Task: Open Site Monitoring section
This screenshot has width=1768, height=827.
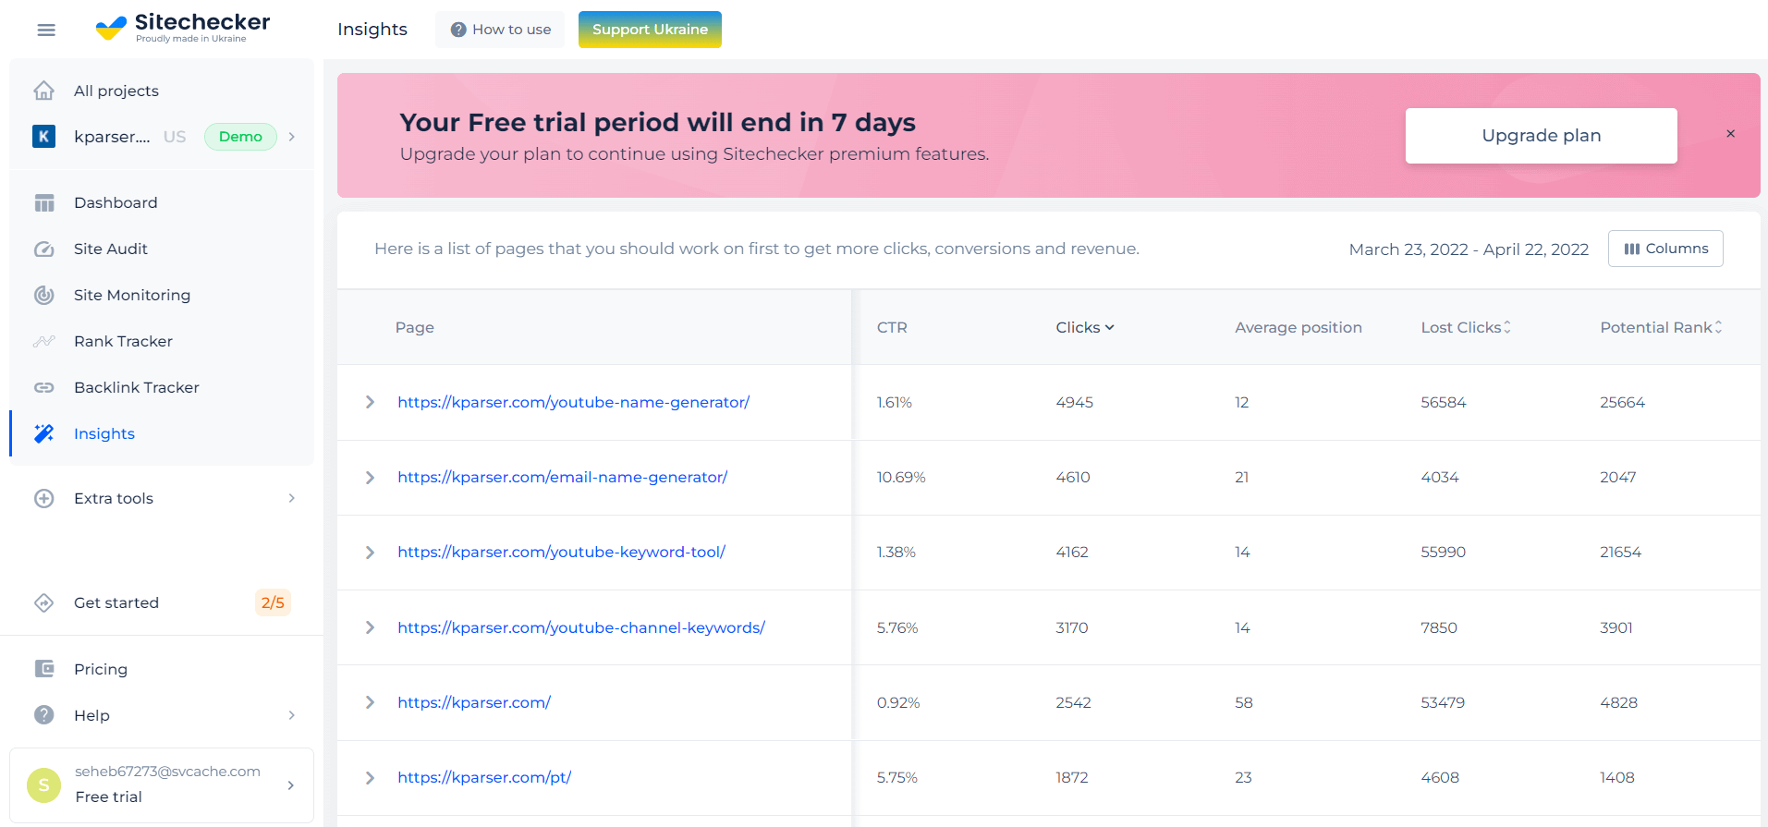Action: tap(132, 295)
